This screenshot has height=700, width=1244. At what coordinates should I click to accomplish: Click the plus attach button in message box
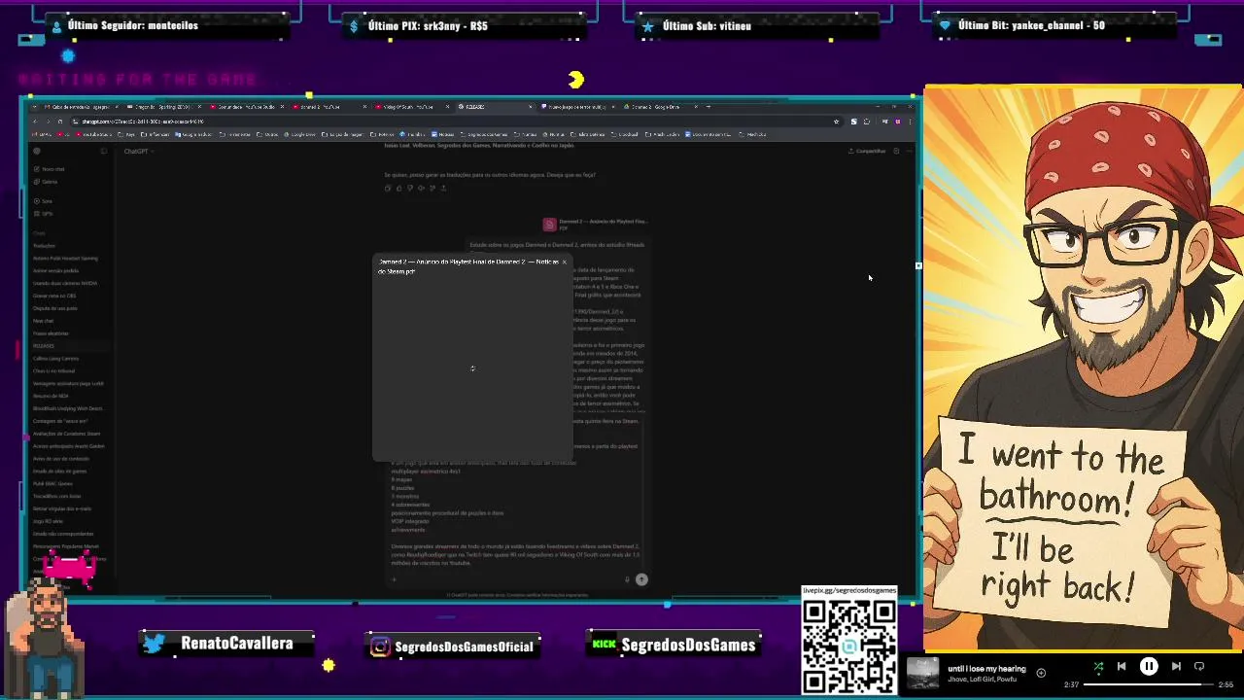click(394, 579)
